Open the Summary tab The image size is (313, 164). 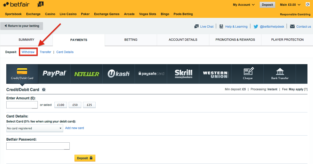(x=26, y=40)
